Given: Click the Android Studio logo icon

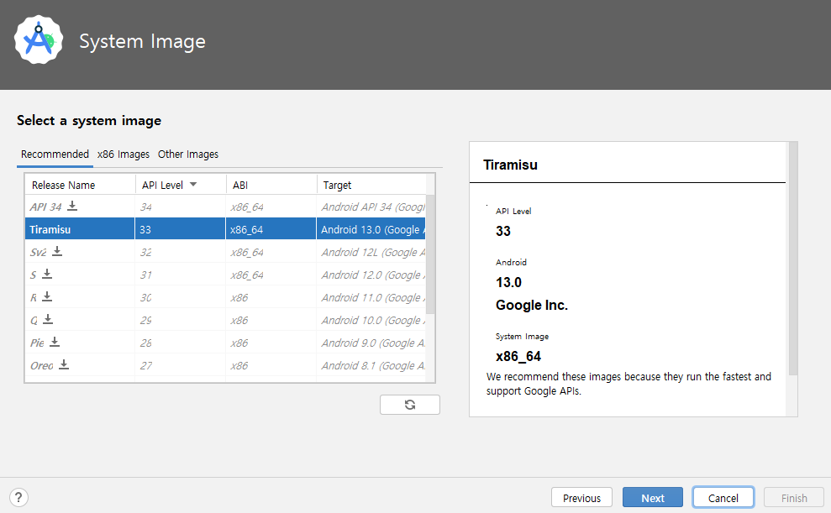Looking at the screenshot, I should [39, 40].
